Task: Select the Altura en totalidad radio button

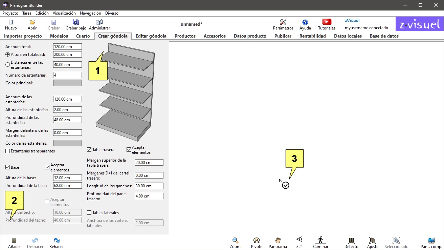Action: coord(8,55)
